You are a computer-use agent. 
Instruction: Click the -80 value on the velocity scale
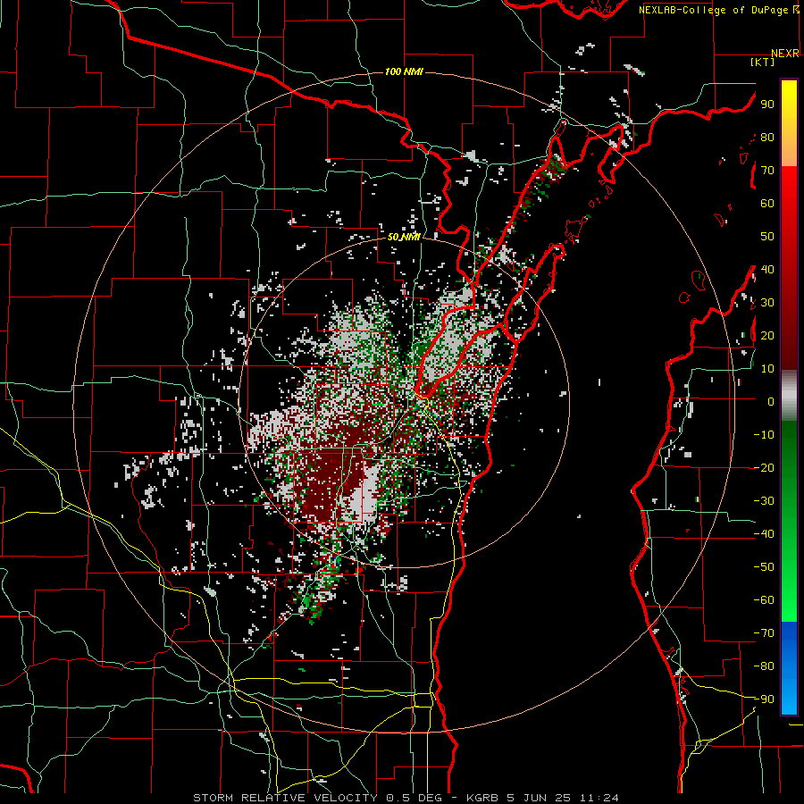tap(764, 666)
